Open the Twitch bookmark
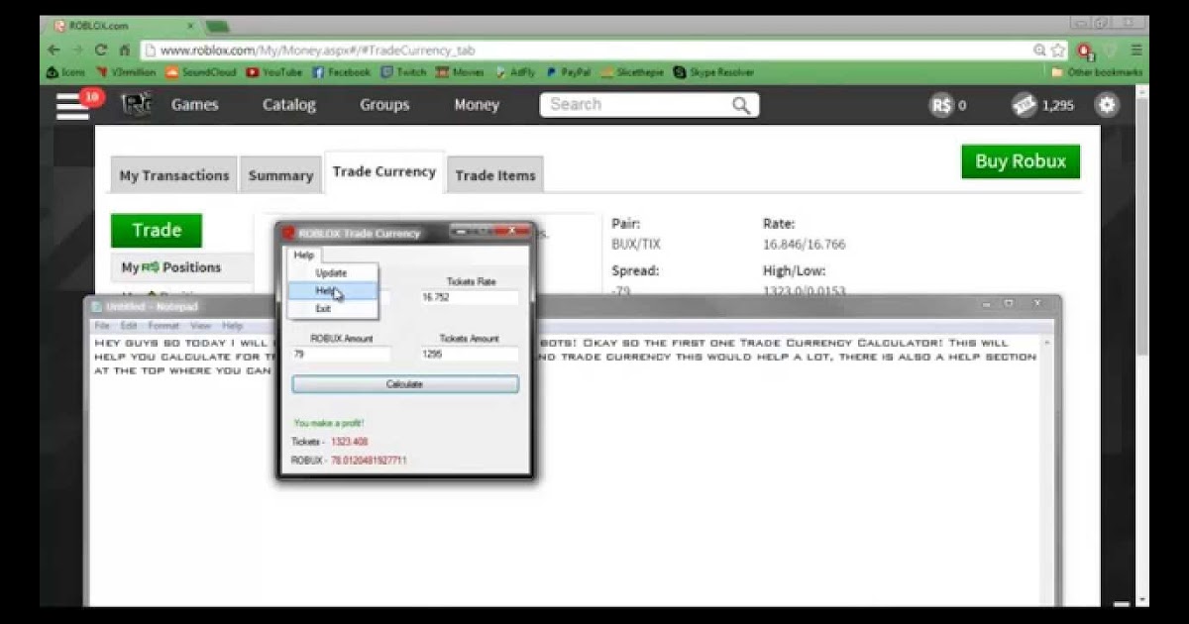The width and height of the screenshot is (1189, 624). point(403,72)
